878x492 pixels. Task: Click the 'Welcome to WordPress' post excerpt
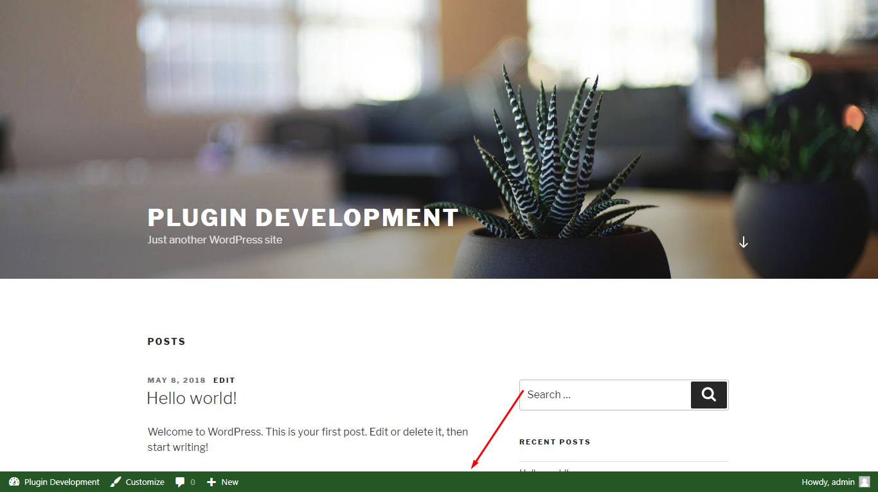[x=308, y=439]
